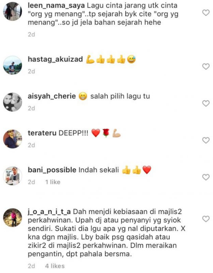Tap heart icon on j_o_a_n_i_t_a's comment

206,219
